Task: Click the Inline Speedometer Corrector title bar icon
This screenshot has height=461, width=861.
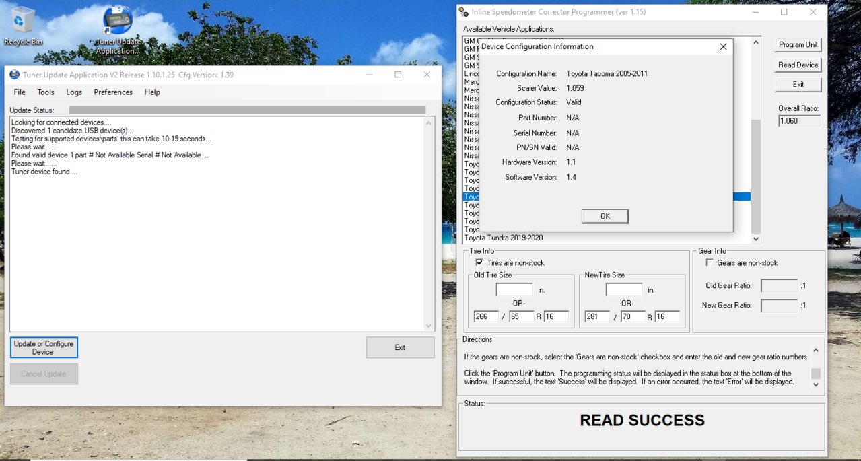Action: (x=463, y=12)
